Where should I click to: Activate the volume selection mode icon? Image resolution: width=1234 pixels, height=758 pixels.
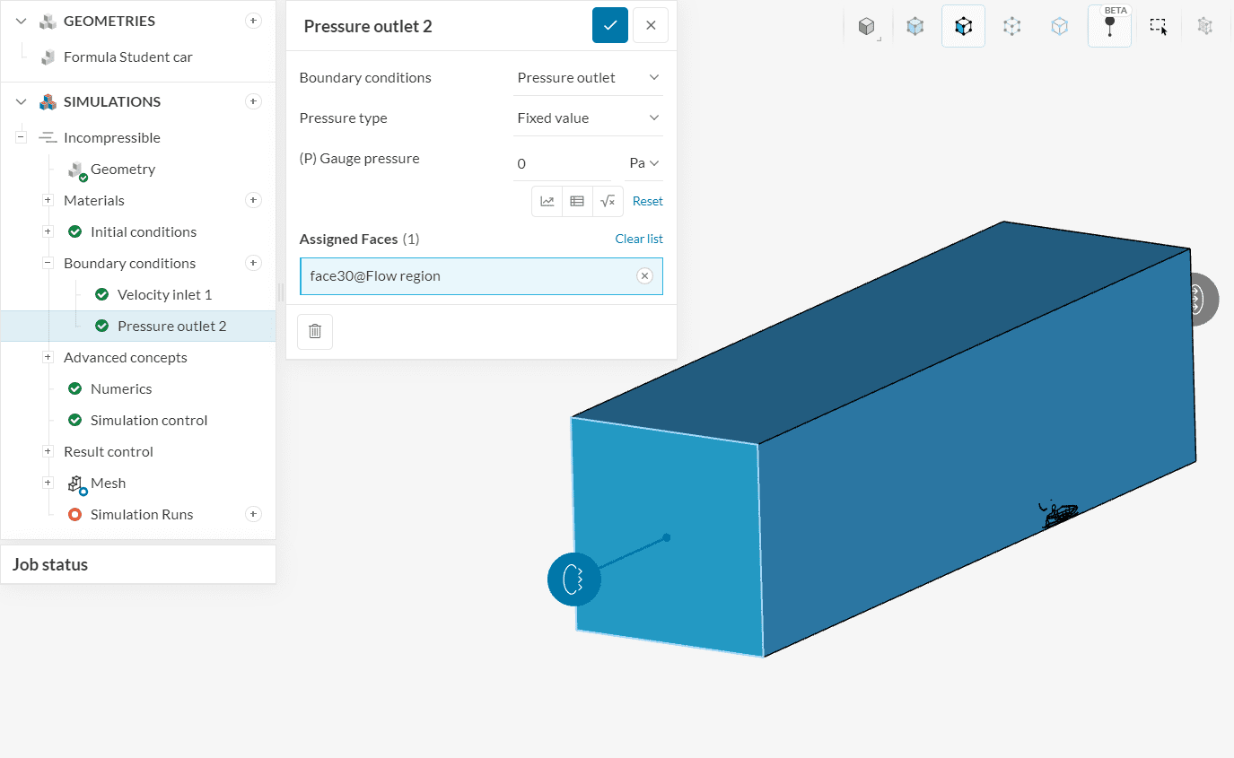coord(915,27)
